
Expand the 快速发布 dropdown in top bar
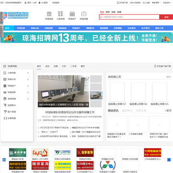[167, 3]
